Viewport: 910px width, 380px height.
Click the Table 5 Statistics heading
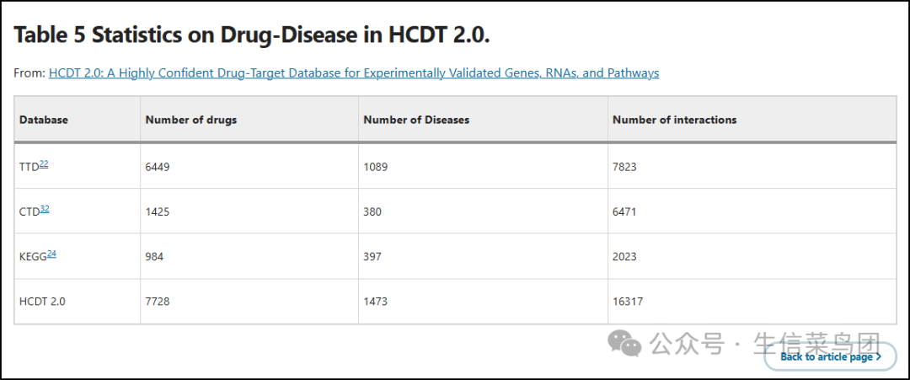(x=252, y=35)
